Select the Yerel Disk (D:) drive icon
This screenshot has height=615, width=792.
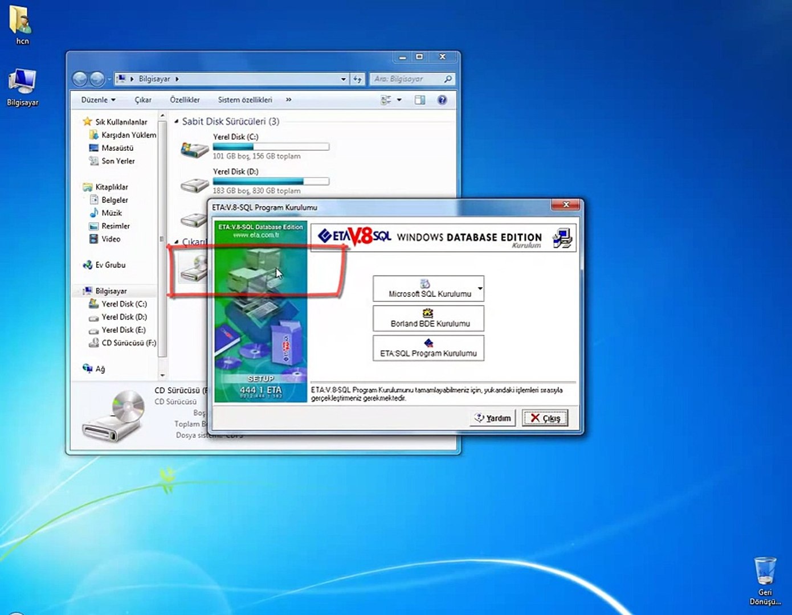coord(194,184)
